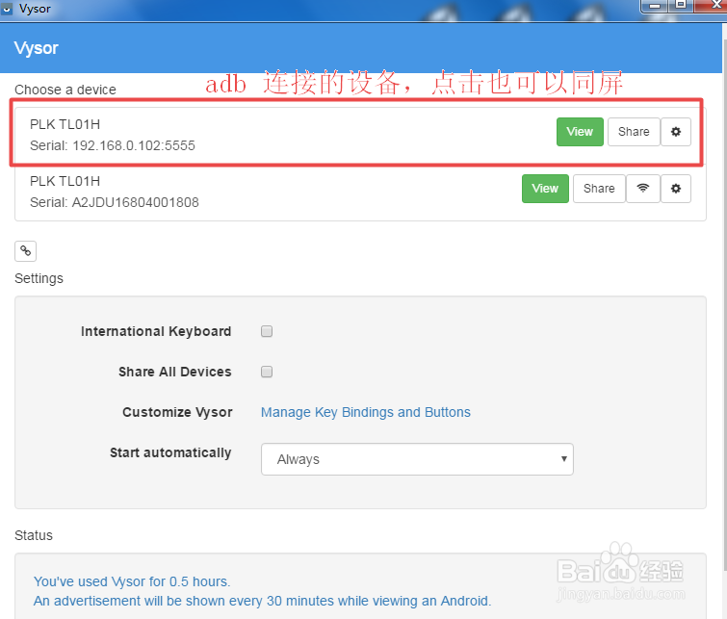This screenshot has height=619, width=727.
Task: Click the 'Settings' section heading
Action: click(x=39, y=278)
